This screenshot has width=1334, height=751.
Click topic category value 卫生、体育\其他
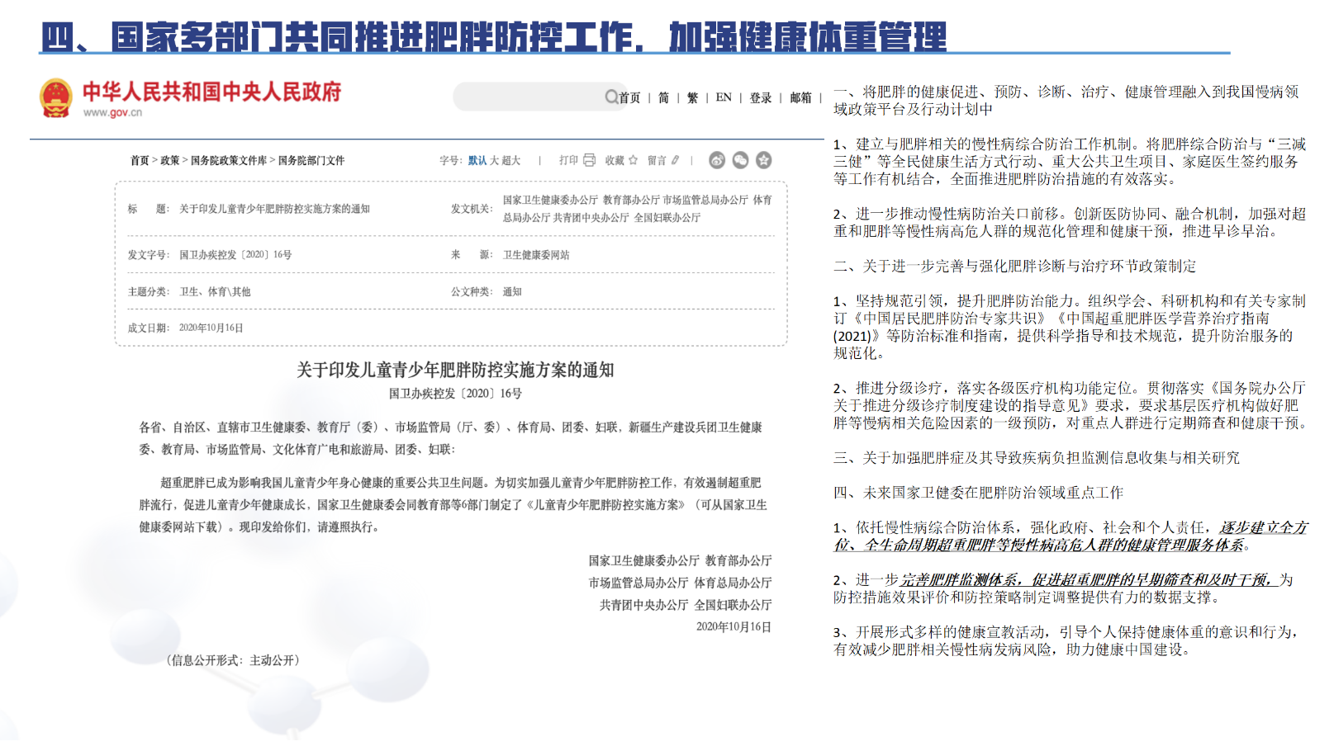point(215,291)
